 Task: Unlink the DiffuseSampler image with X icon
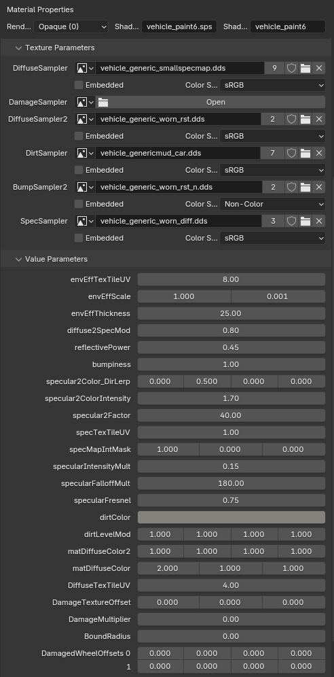coord(319,68)
